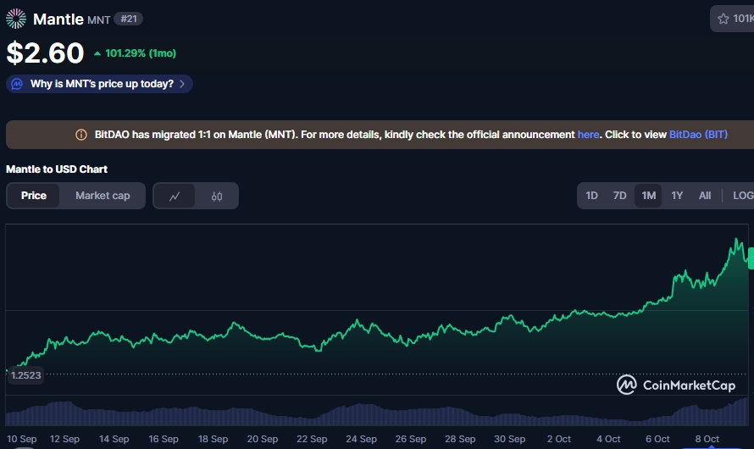The image size is (754, 449).
Task: Set chart range to 1Y
Action: click(677, 196)
